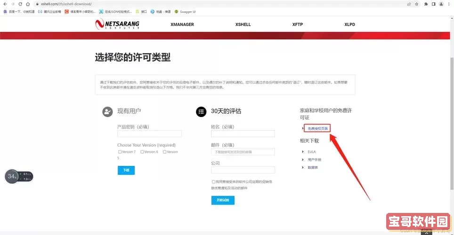The image size is (454, 235).
Task: Open the 在线JSON校验格式 bookmark
Action: tap(115, 12)
